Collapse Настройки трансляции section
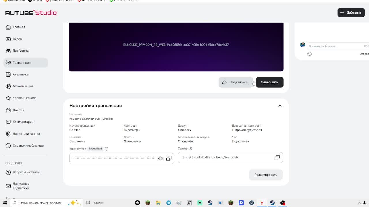Image resolution: width=369 pixels, height=207 pixels. [x=280, y=106]
